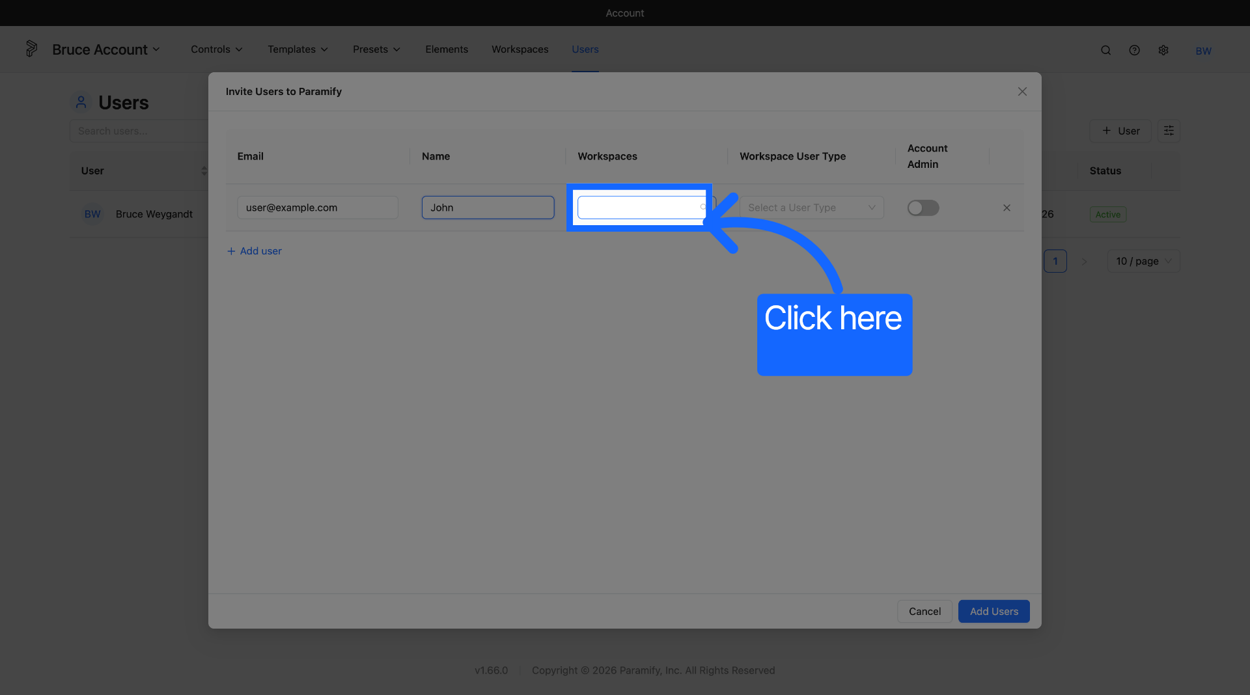Open the 10 / page size dropdown

tap(1143, 261)
